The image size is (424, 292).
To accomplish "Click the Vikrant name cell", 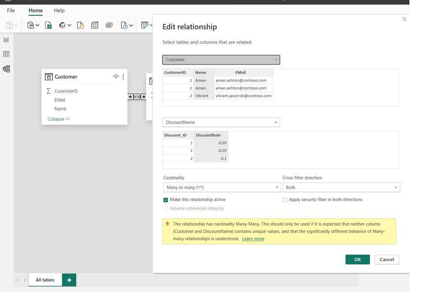I will (x=204, y=96).
